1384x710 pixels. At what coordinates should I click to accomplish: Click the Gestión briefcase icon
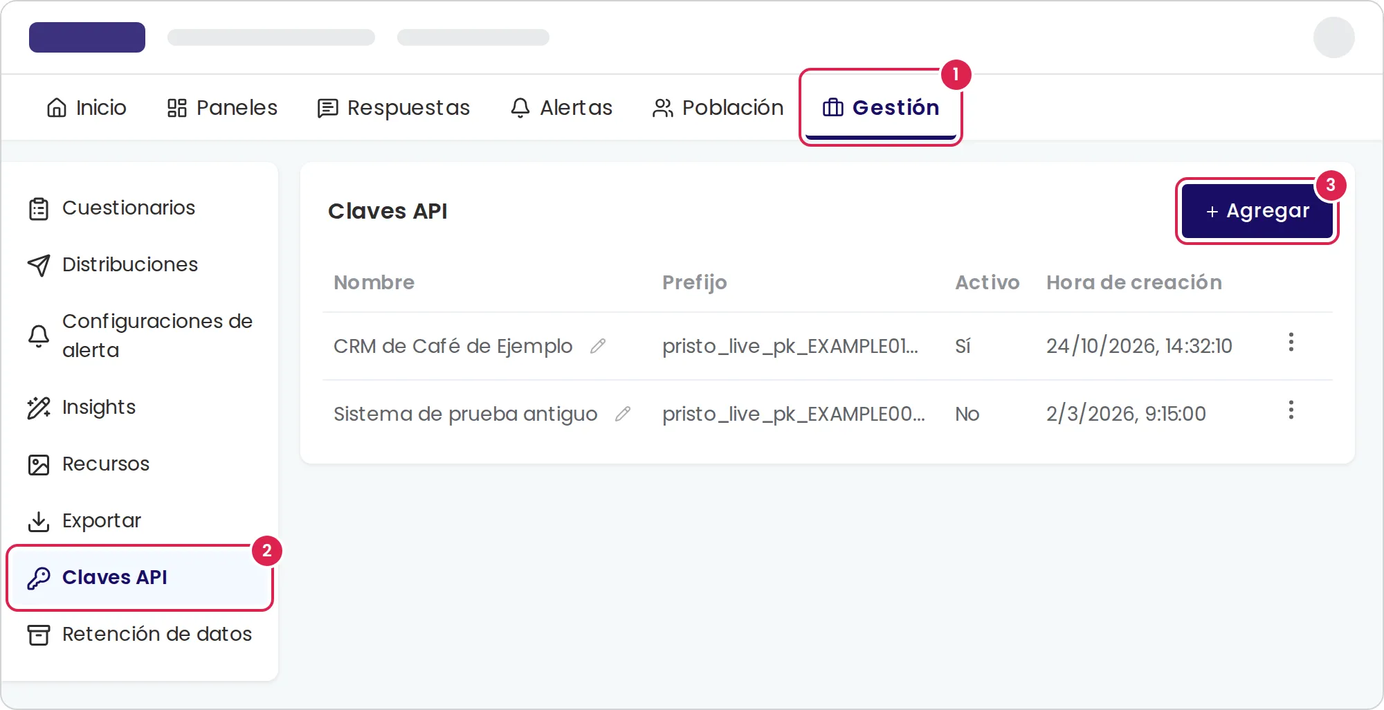pyautogui.click(x=833, y=108)
